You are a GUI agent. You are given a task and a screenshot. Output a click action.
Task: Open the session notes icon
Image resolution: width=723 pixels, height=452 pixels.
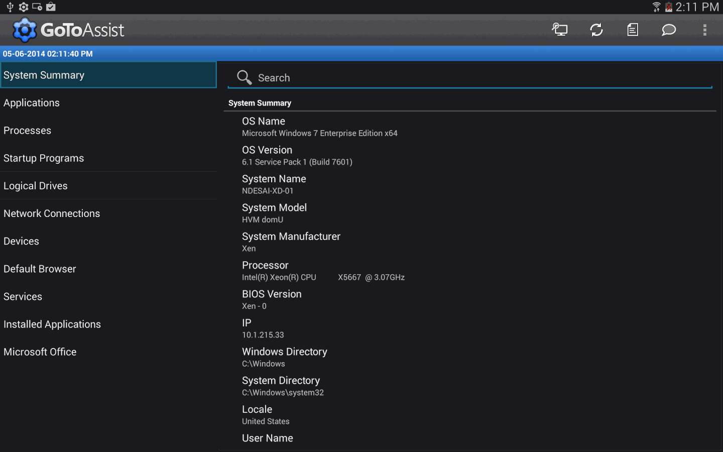pyautogui.click(x=632, y=30)
